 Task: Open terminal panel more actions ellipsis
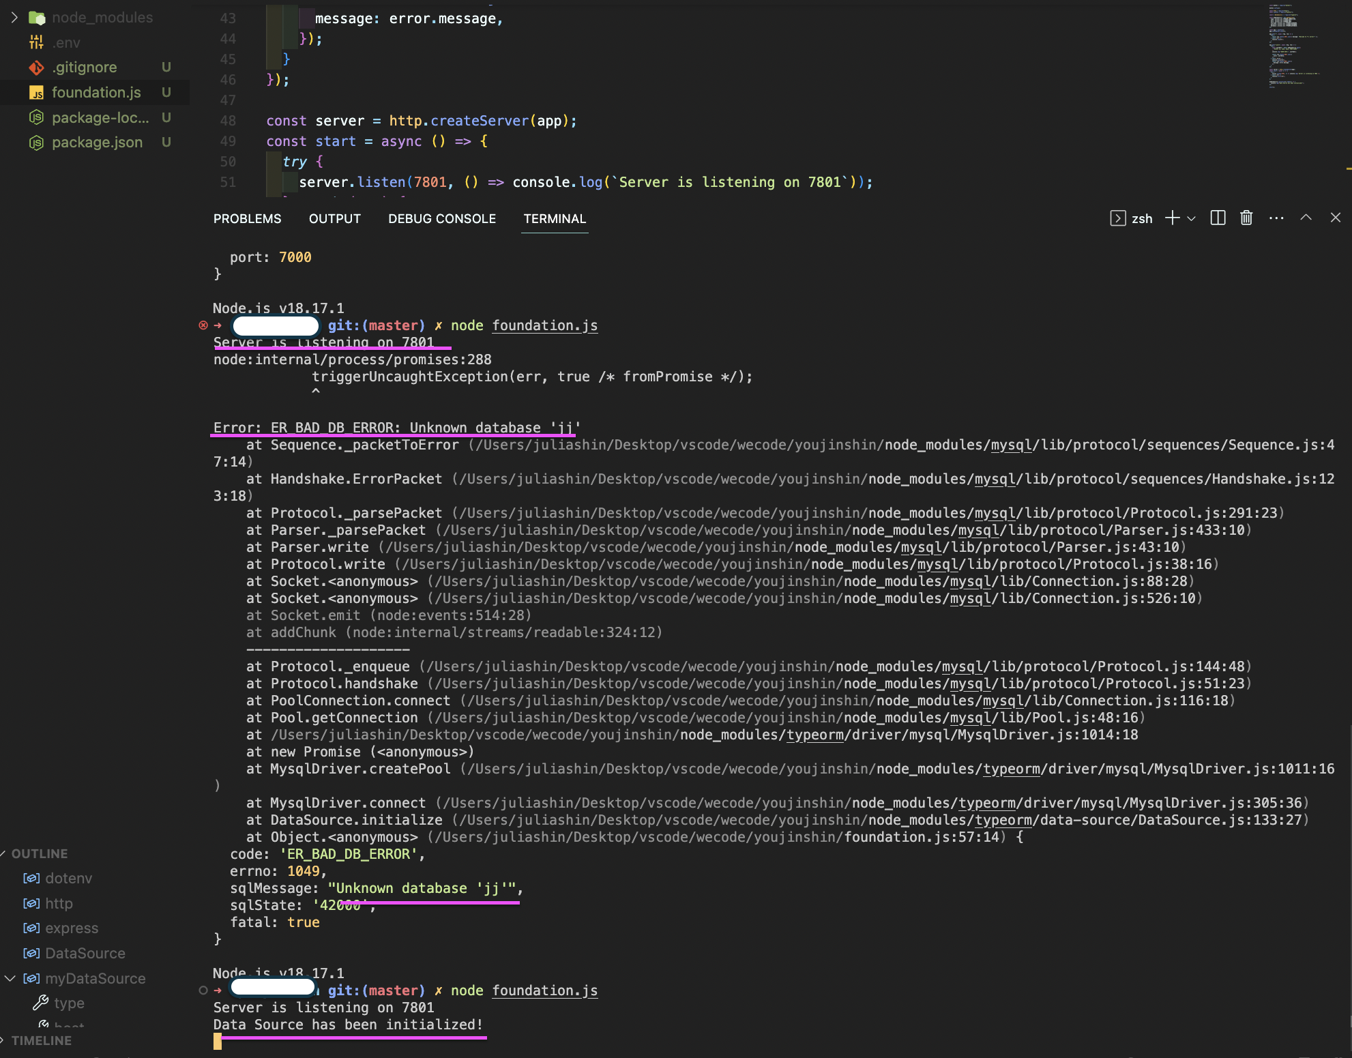coord(1276,218)
